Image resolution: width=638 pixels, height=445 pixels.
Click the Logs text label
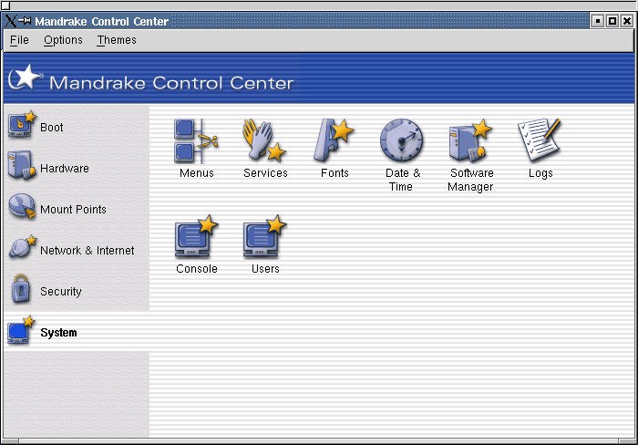coord(540,173)
